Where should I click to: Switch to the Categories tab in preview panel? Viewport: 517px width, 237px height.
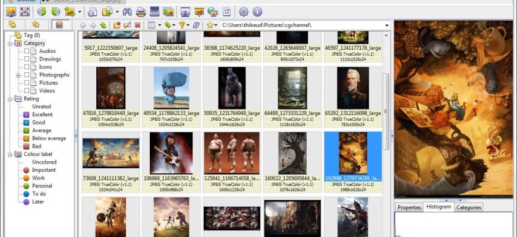click(469, 207)
